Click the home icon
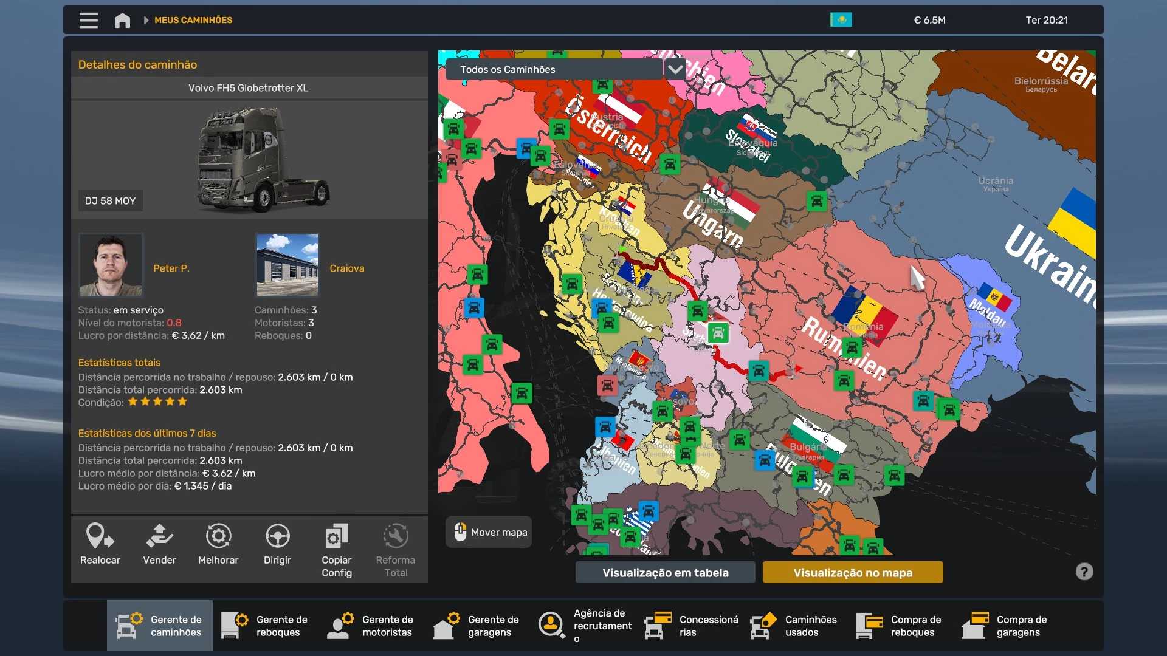Screen dimensions: 1167x656 [122, 20]
